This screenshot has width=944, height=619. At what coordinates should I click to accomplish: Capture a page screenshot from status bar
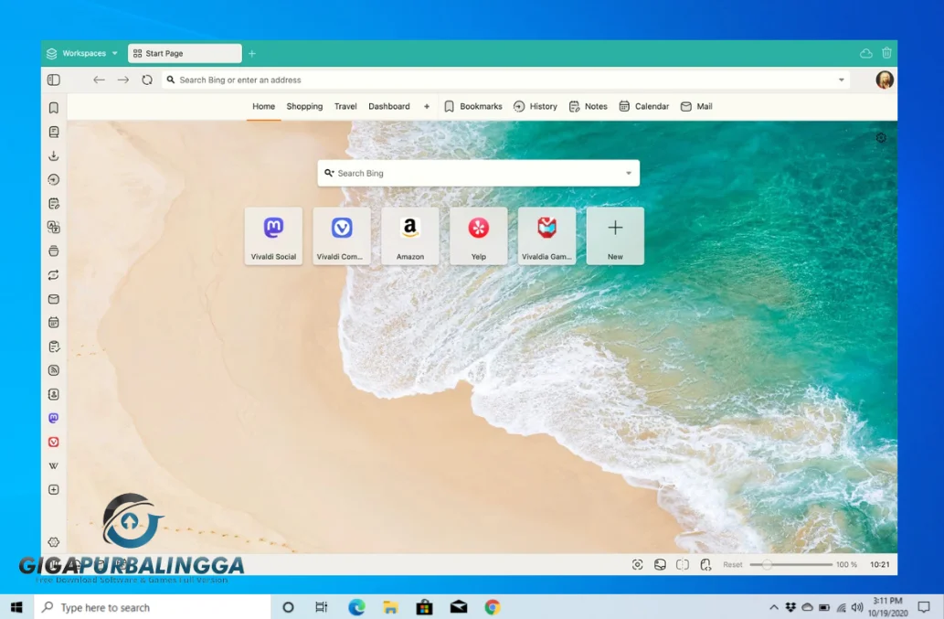[637, 564]
